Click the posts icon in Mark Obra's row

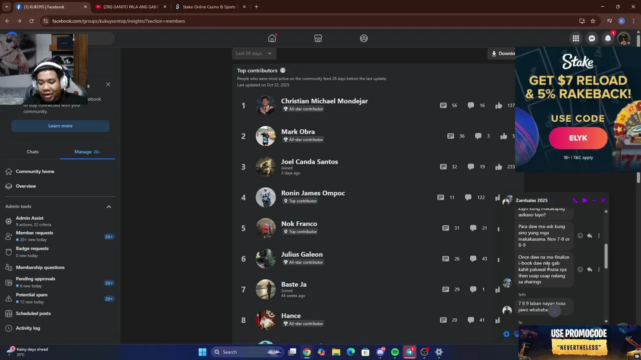[450, 136]
